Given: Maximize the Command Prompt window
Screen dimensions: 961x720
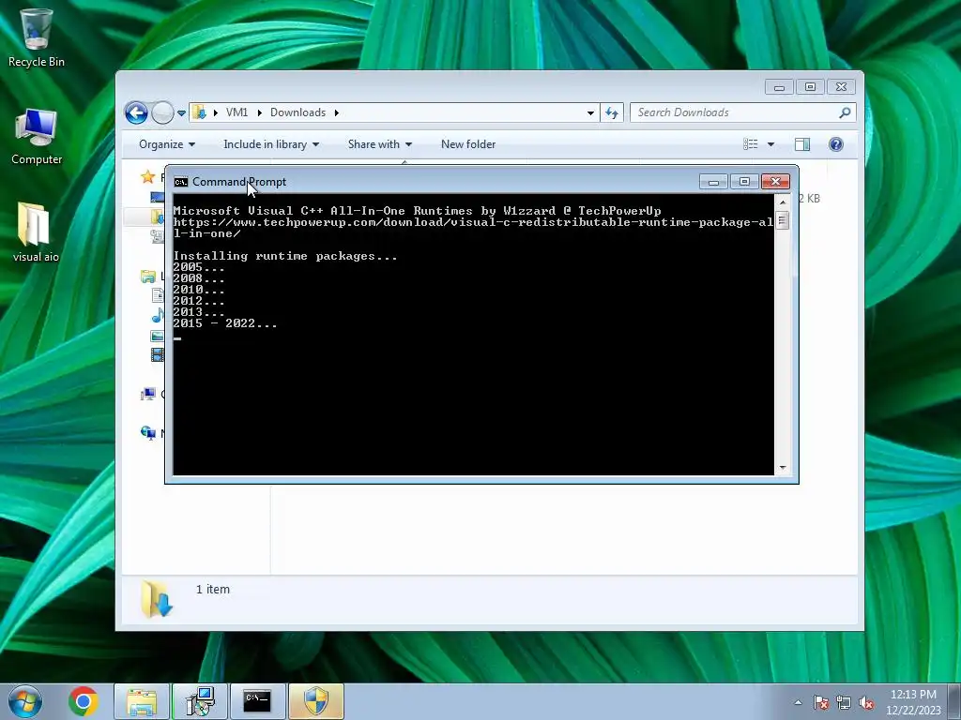Looking at the screenshot, I should [x=744, y=182].
